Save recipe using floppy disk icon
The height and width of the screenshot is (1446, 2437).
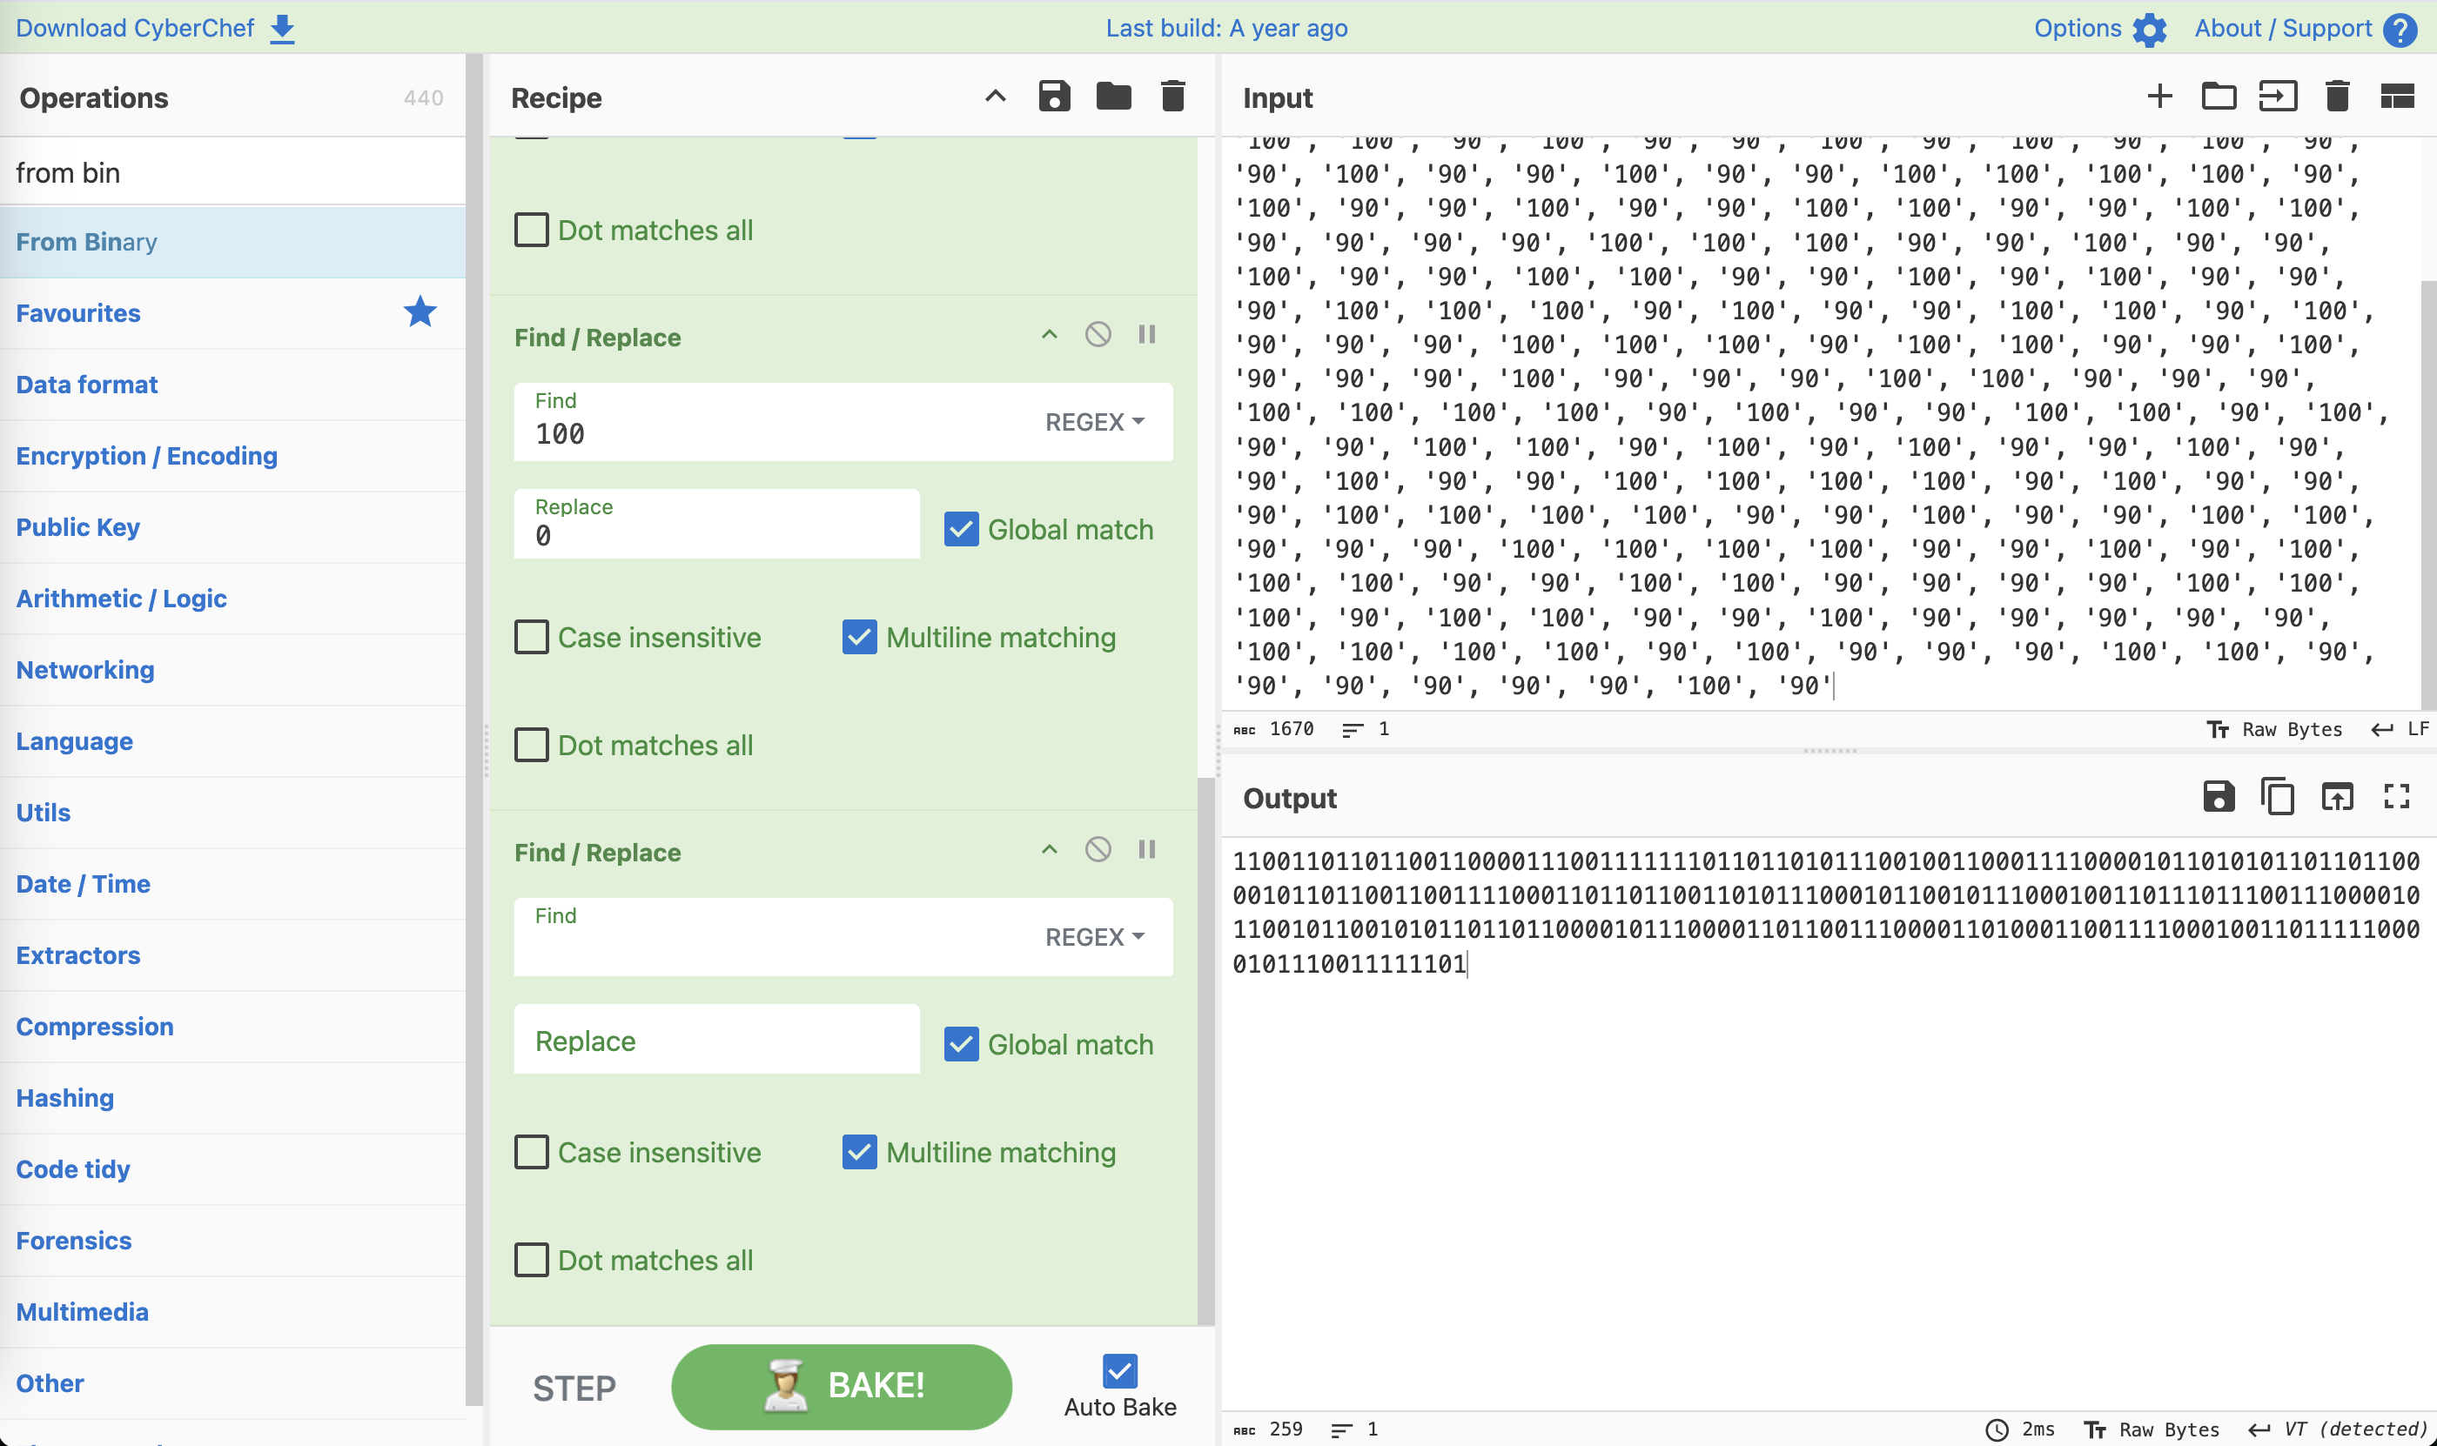[1054, 97]
